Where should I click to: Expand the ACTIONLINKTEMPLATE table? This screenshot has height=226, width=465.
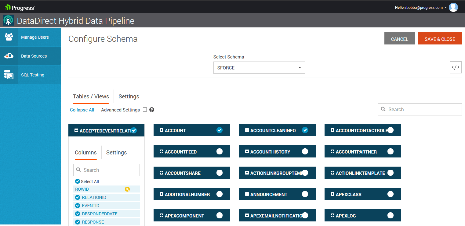point(332,173)
